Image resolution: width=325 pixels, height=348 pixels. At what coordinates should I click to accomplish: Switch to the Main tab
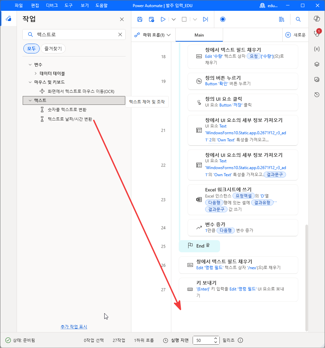click(x=199, y=35)
